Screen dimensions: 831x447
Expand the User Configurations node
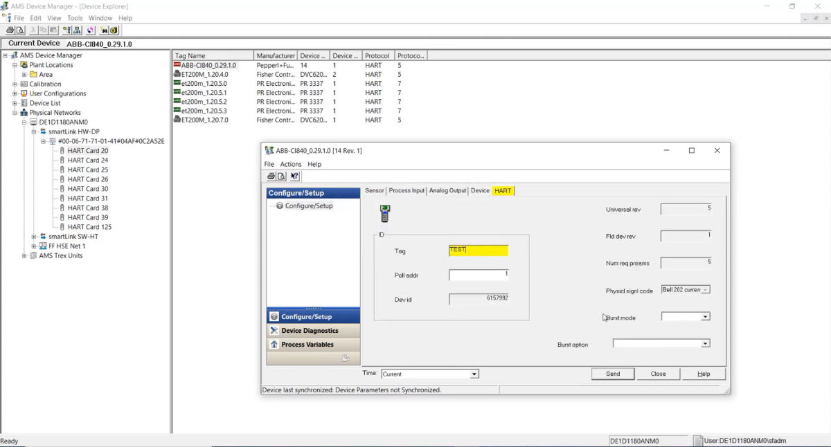pos(15,93)
